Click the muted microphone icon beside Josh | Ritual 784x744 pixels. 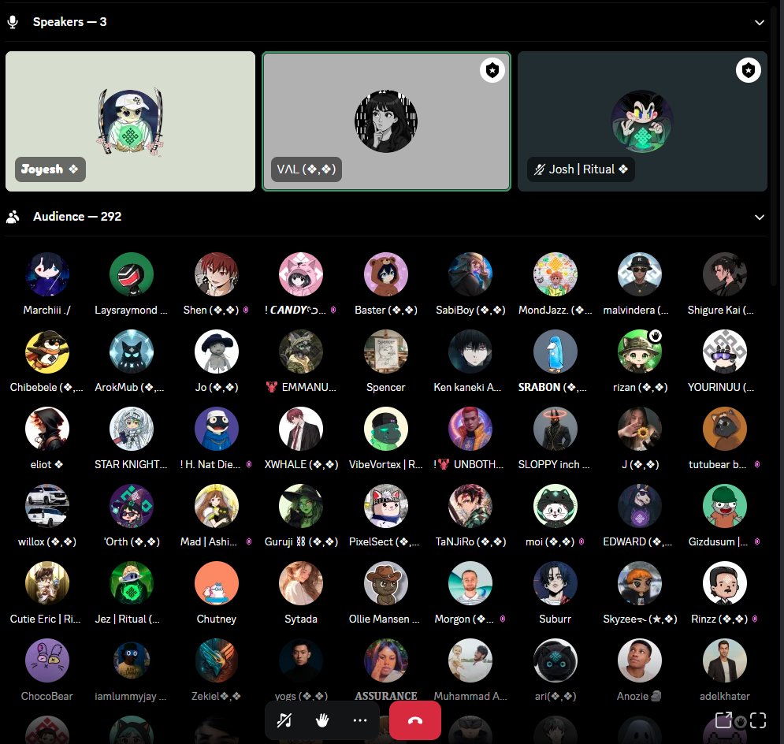tap(538, 169)
